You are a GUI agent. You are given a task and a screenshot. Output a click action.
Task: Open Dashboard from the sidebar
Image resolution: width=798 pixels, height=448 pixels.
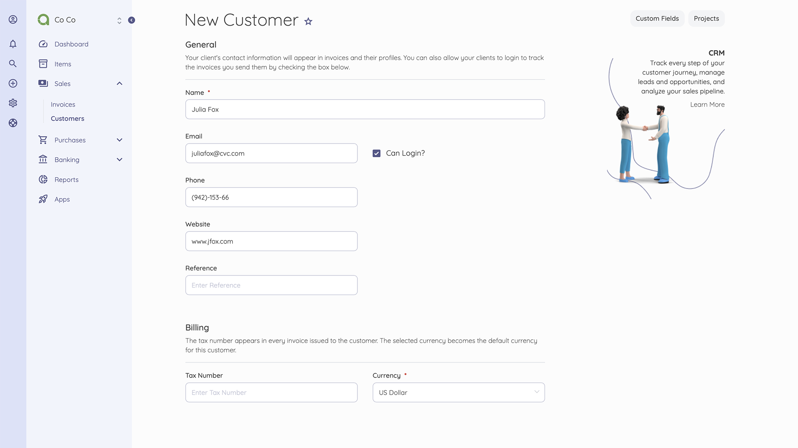[x=71, y=44]
